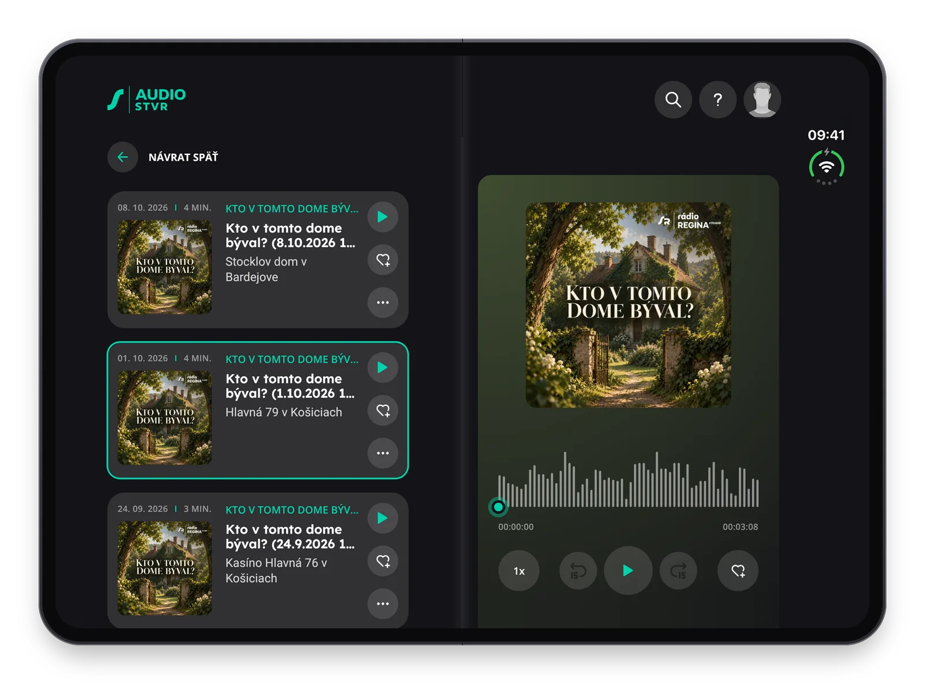Click the description 'Hlavná 79 v Košiciach'
The image size is (925, 684).
tap(284, 412)
